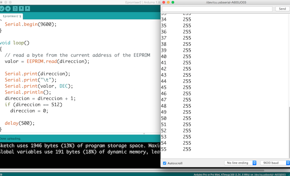Click the Global variables use 191 bytes line
The image size is (290, 176).
pyautogui.click(x=80, y=152)
